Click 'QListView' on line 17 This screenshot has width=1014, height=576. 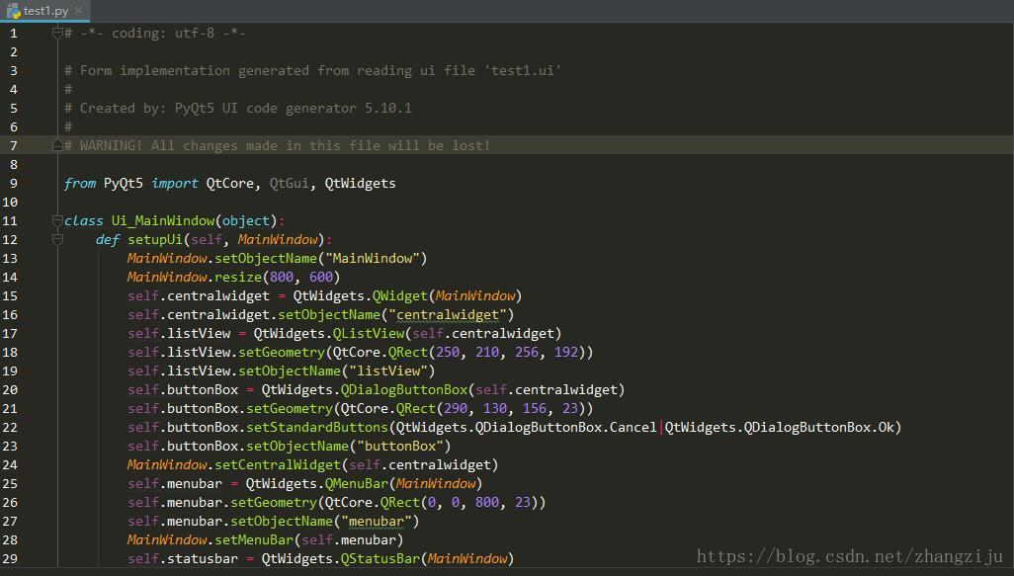click(368, 334)
